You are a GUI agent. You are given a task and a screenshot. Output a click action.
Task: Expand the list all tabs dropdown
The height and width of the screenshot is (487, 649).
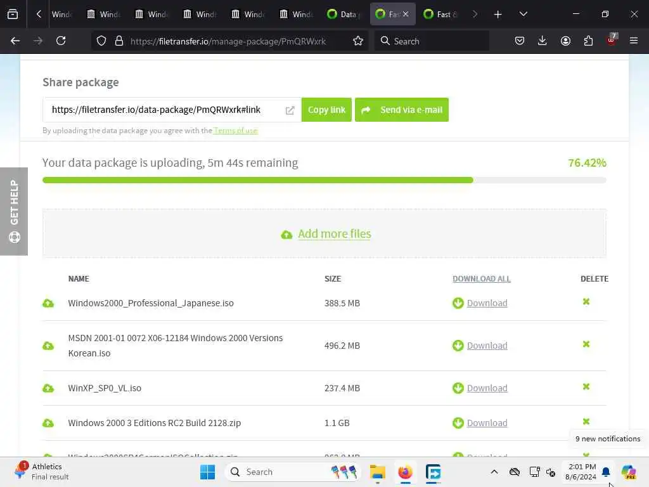[x=523, y=14]
